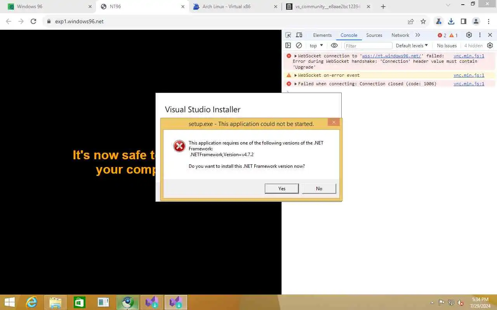Open the Chrome three-dot menu

(x=488, y=21)
